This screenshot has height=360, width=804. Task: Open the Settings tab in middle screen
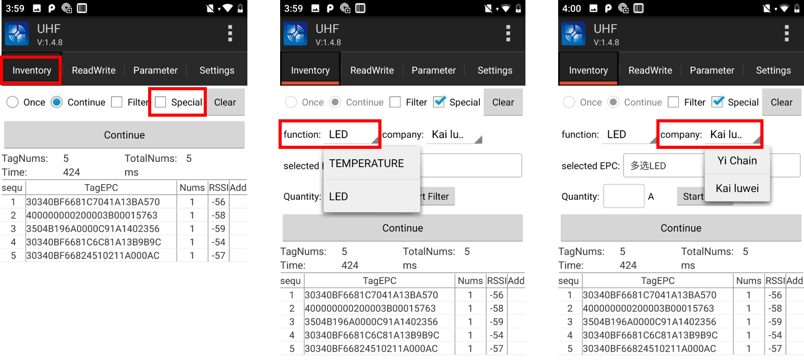coord(495,71)
